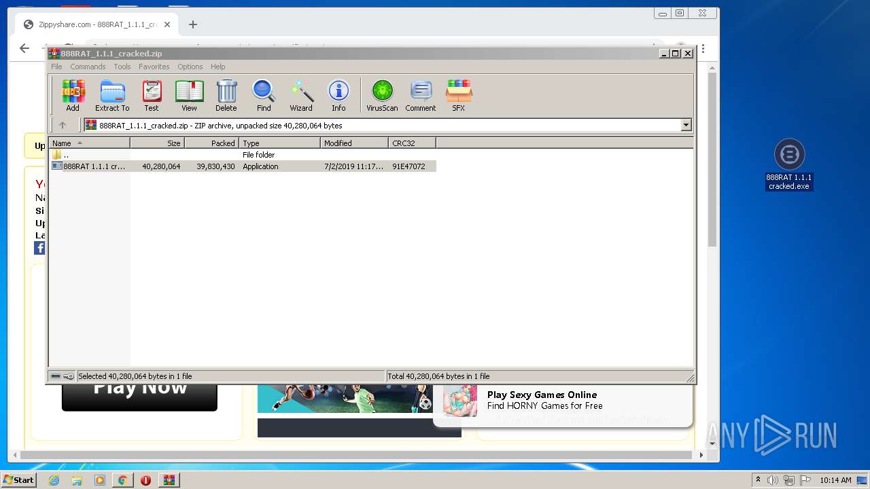Click the Extract To toolbar icon
Viewport: 870px width, 489px height.
click(x=112, y=95)
